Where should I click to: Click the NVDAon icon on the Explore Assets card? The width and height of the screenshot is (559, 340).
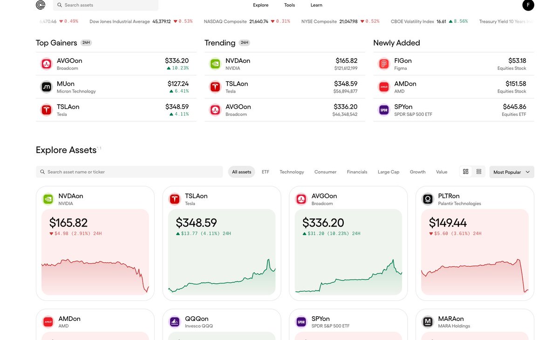coord(48,199)
